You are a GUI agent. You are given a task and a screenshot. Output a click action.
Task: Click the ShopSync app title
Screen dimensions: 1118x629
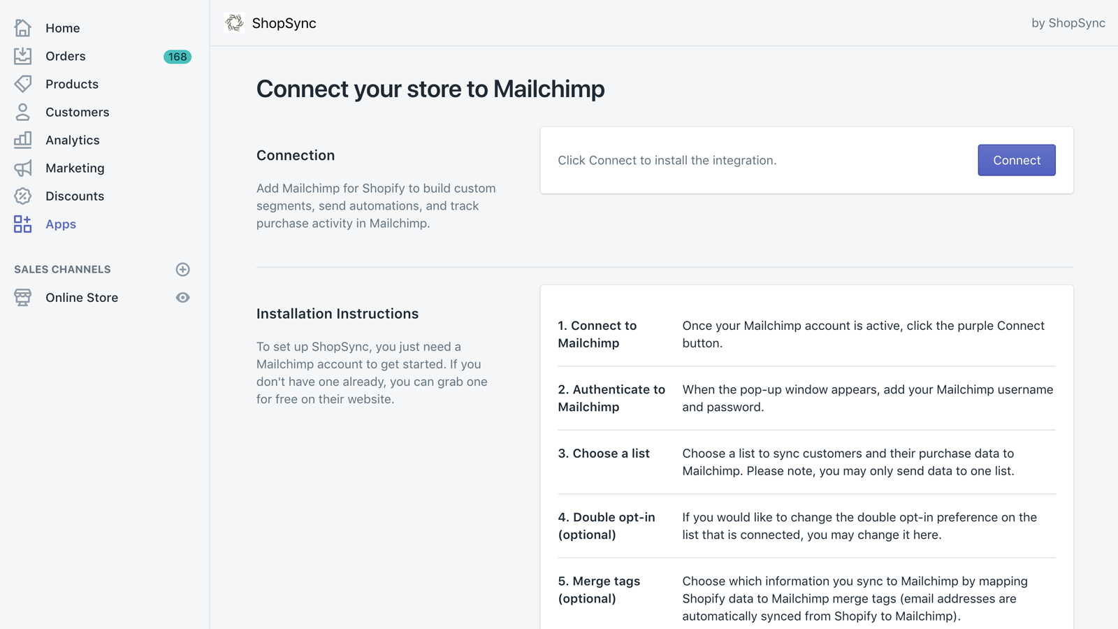point(284,23)
